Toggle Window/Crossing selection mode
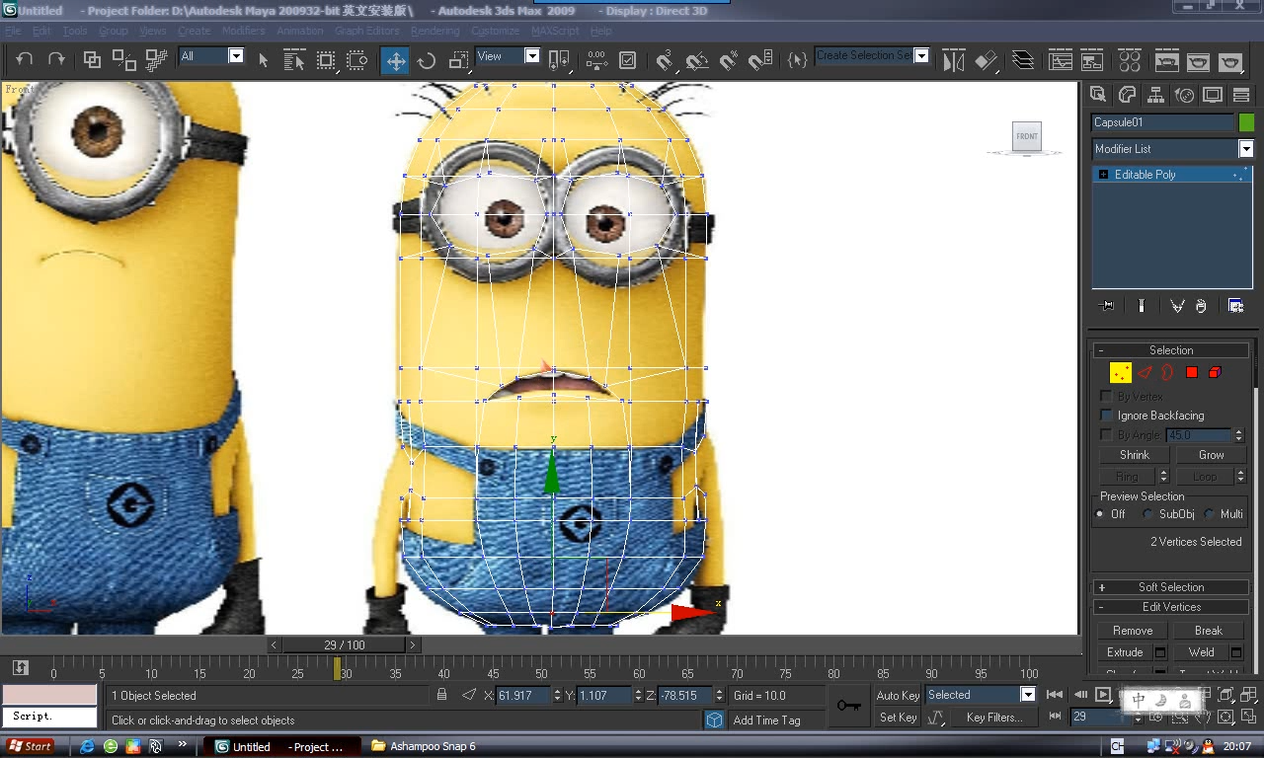Viewport: 1264px width, 758px height. pos(357,60)
